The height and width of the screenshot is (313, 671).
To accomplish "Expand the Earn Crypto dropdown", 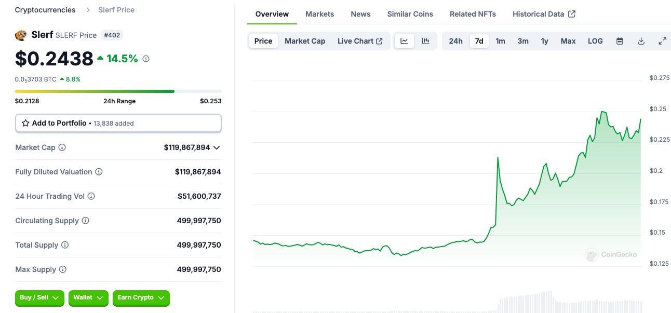I will [141, 297].
